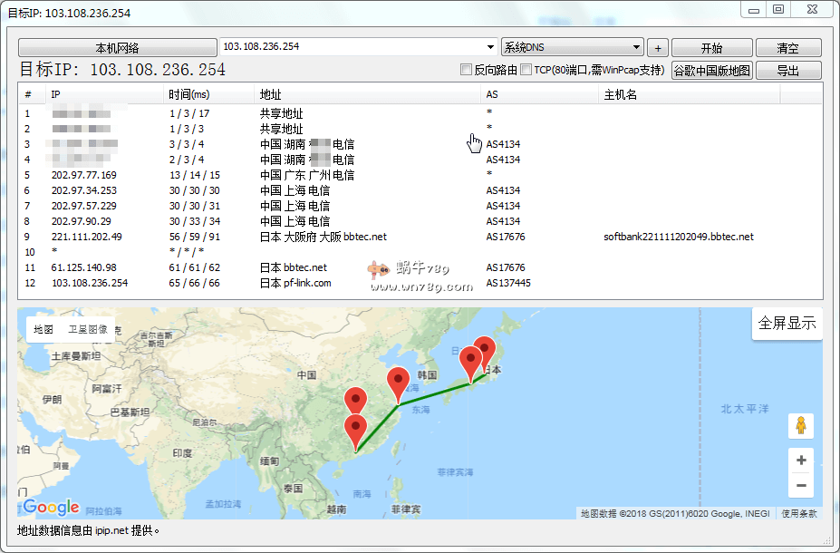Click the plus button beside DNS dropdown
The image size is (840, 553).
coord(658,48)
